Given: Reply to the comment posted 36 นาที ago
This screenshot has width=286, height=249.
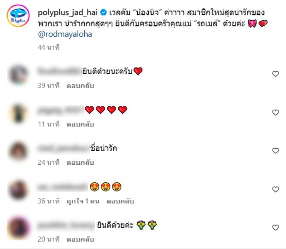Looking at the screenshot, I should (x=120, y=201).
